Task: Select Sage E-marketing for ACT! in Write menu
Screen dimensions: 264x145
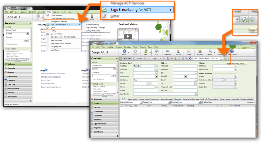Action: (x=64, y=25)
